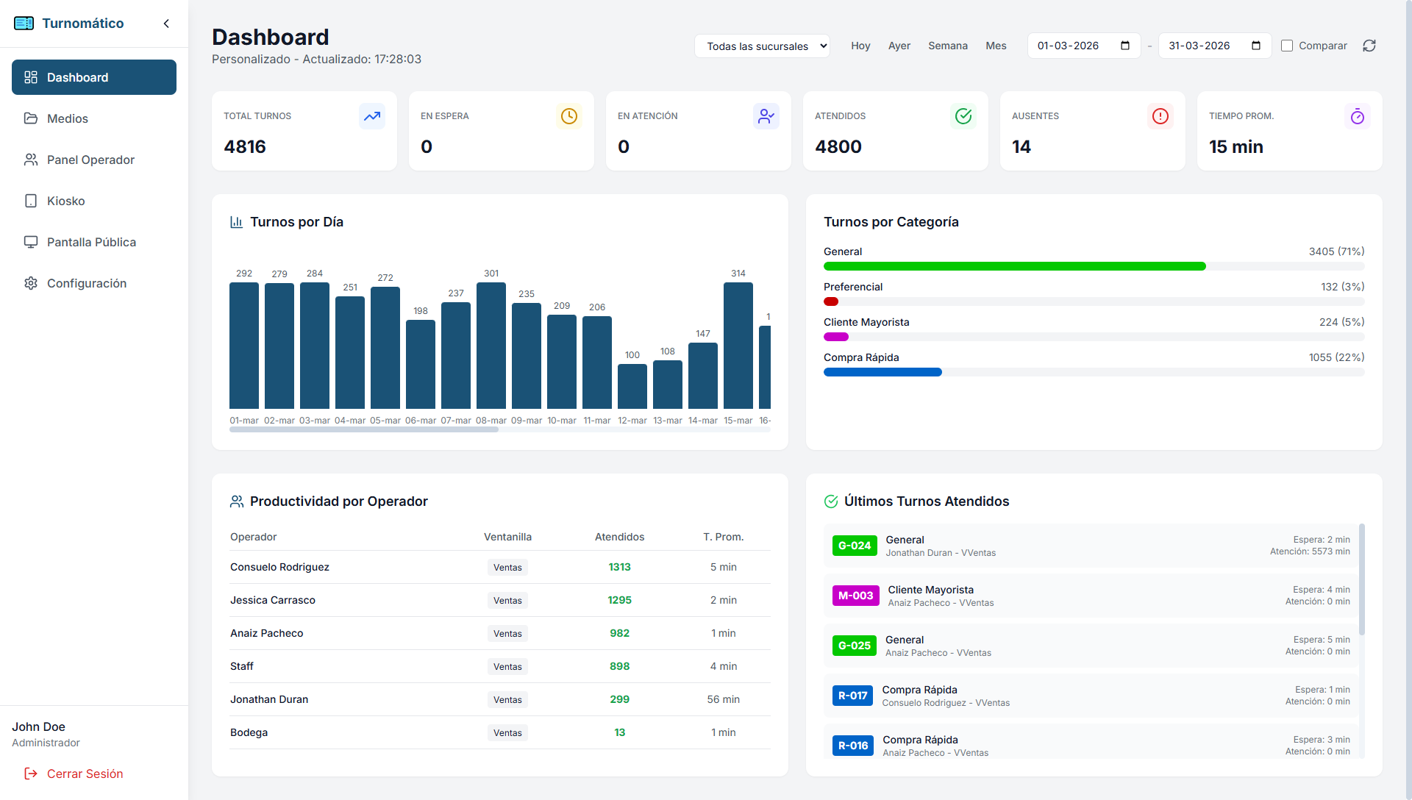Open Panel Operador in the sidebar
1412x800 pixels.
(x=90, y=160)
